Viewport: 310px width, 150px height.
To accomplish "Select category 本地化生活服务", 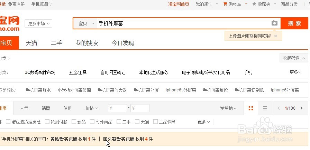I will pos(154,72).
